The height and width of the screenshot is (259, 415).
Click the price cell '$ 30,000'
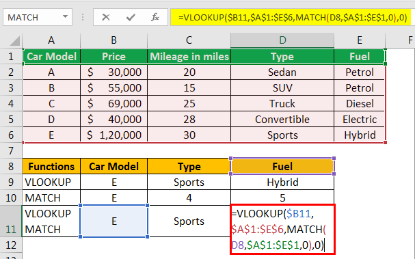coord(113,72)
